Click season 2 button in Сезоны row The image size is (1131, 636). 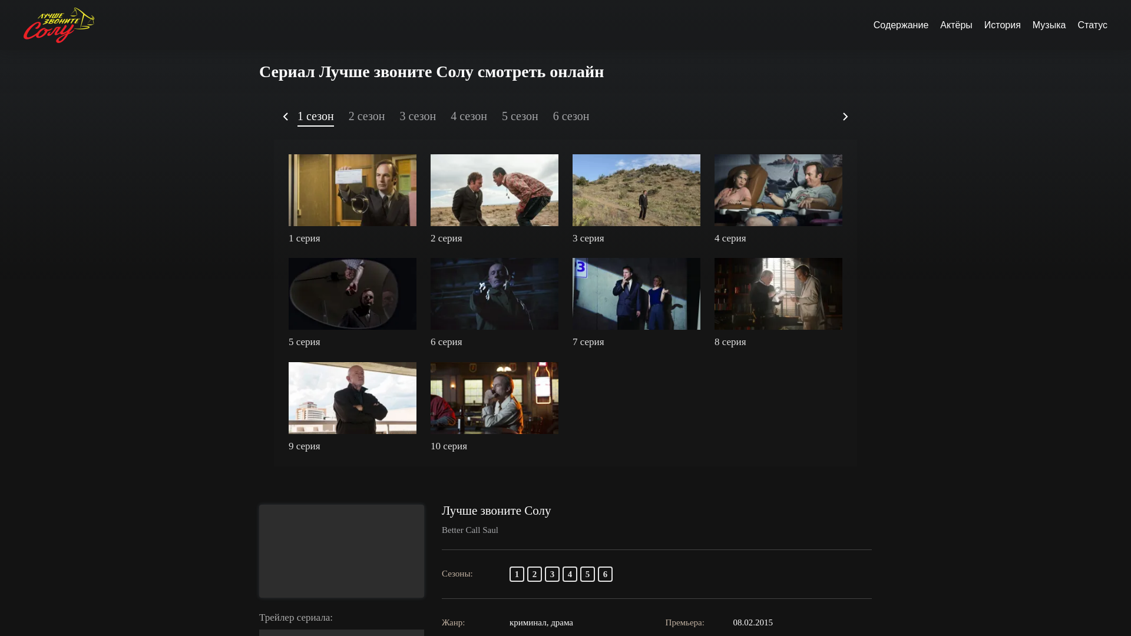534,574
